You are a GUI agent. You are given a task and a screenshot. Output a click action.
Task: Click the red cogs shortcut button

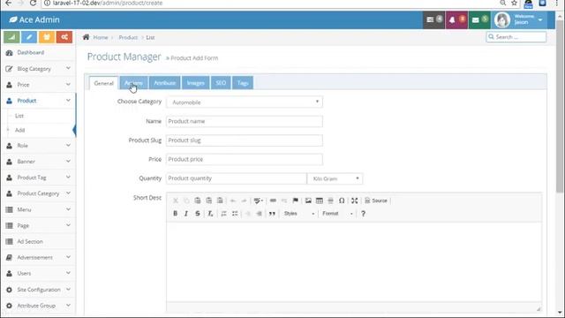coord(64,37)
